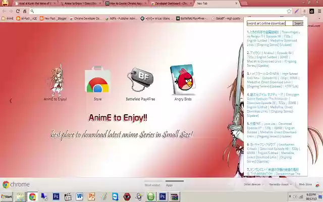
Task: Switch to Developer Dashboard tab
Action: point(171,4)
